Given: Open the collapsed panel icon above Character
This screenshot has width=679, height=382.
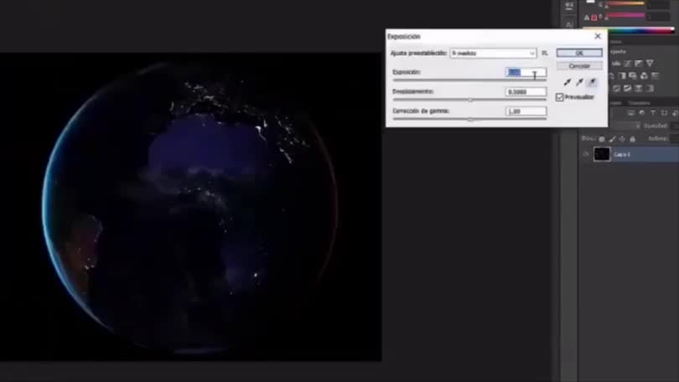Looking at the screenshot, I should pyautogui.click(x=569, y=6).
